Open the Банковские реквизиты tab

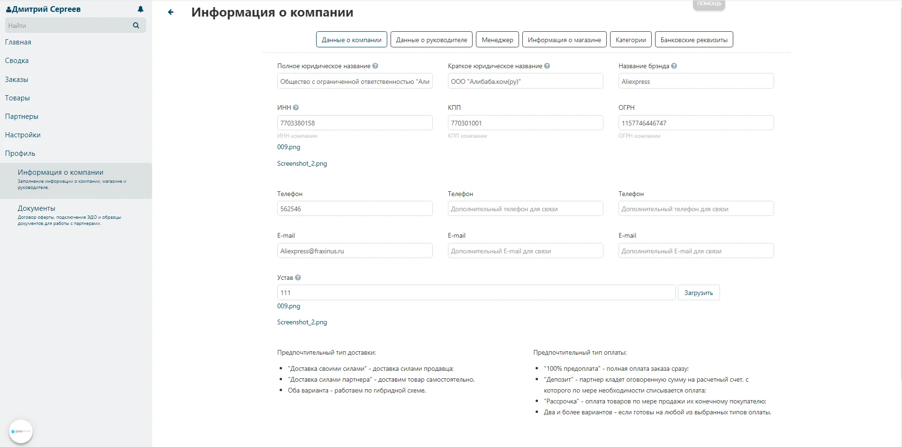point(694,40)
